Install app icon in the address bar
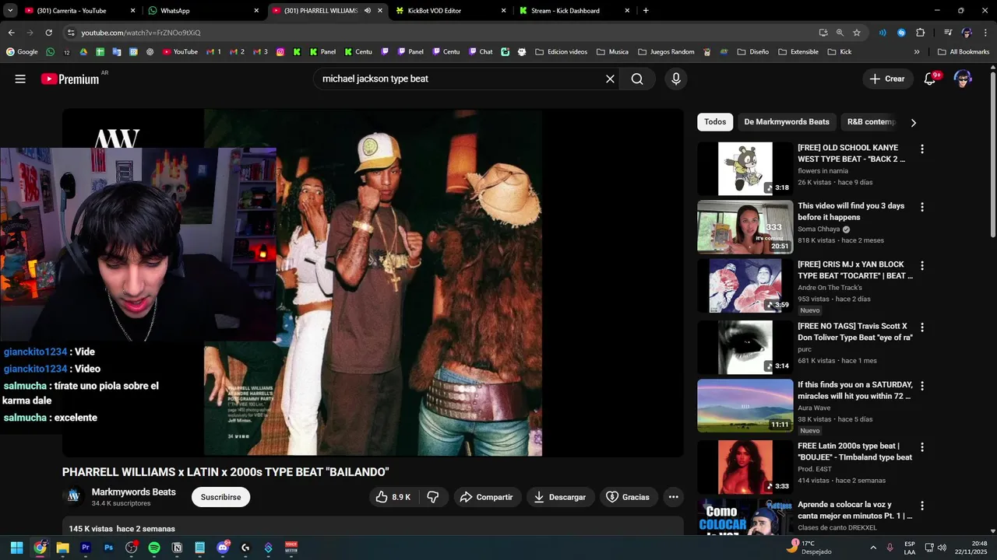The height and width of the screenshot is (560, 997). [823, 33]
